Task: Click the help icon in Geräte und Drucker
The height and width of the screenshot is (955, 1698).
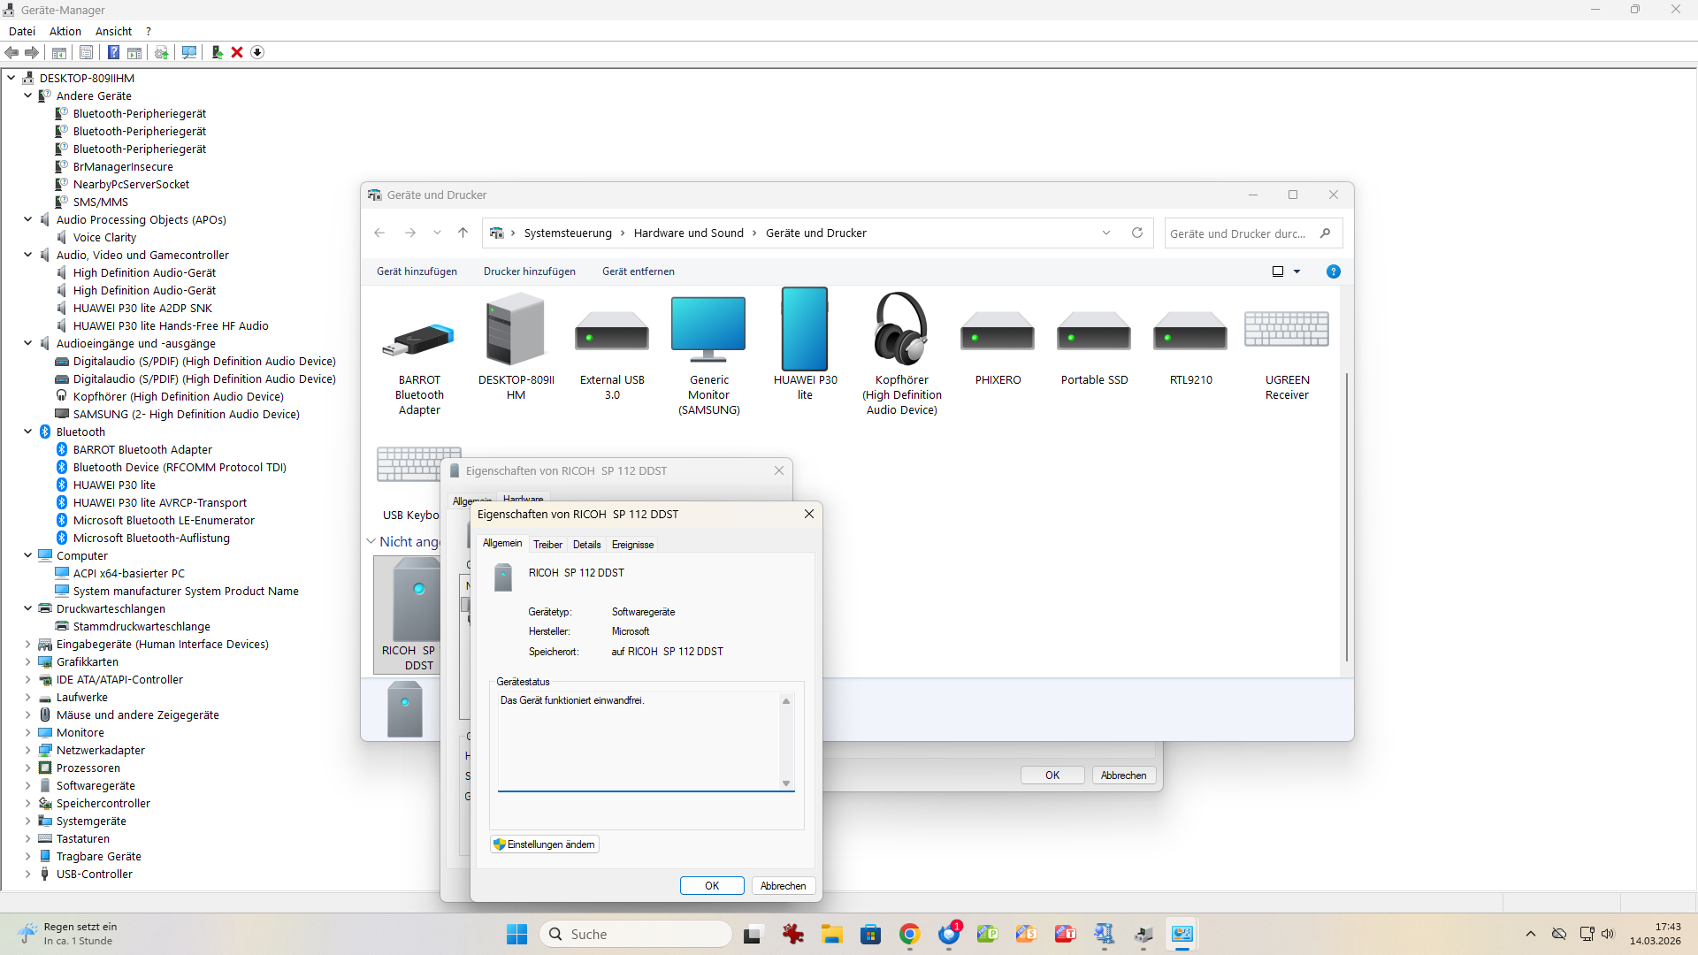Action: coord(1333,271)
